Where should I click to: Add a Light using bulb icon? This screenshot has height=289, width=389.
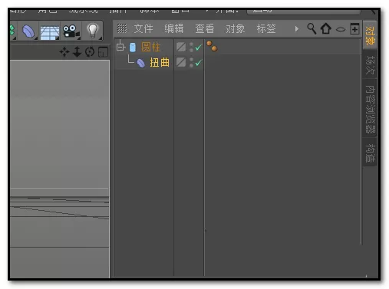(93, 31)
